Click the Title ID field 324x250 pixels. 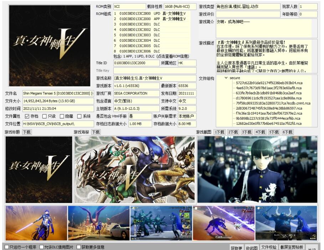point(137,63)
